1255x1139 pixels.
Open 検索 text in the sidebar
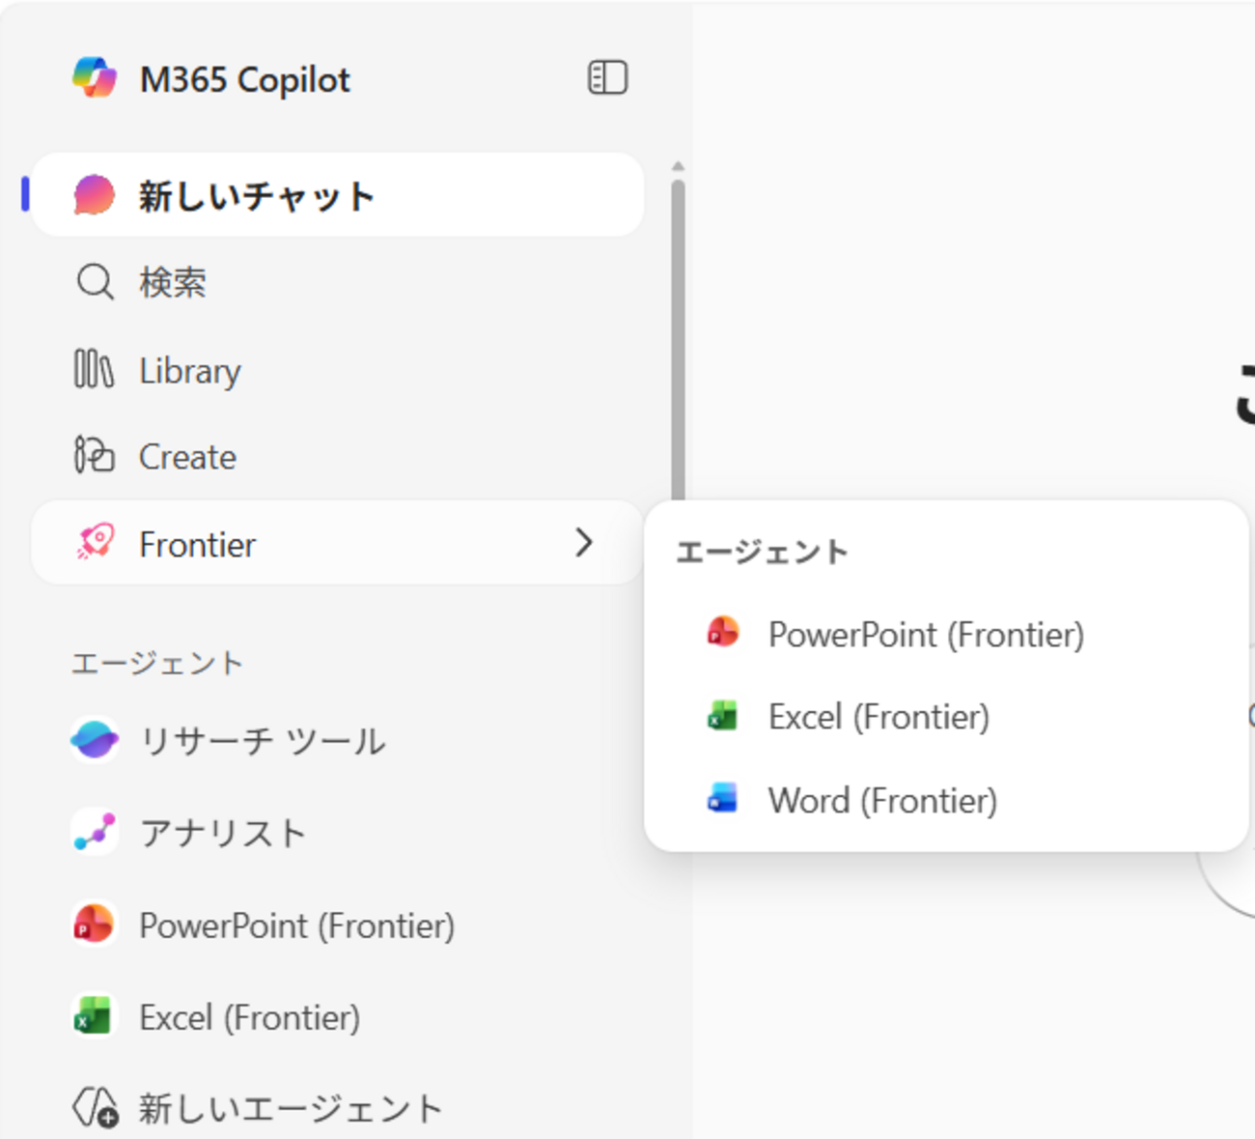click(x=173, y=283)
